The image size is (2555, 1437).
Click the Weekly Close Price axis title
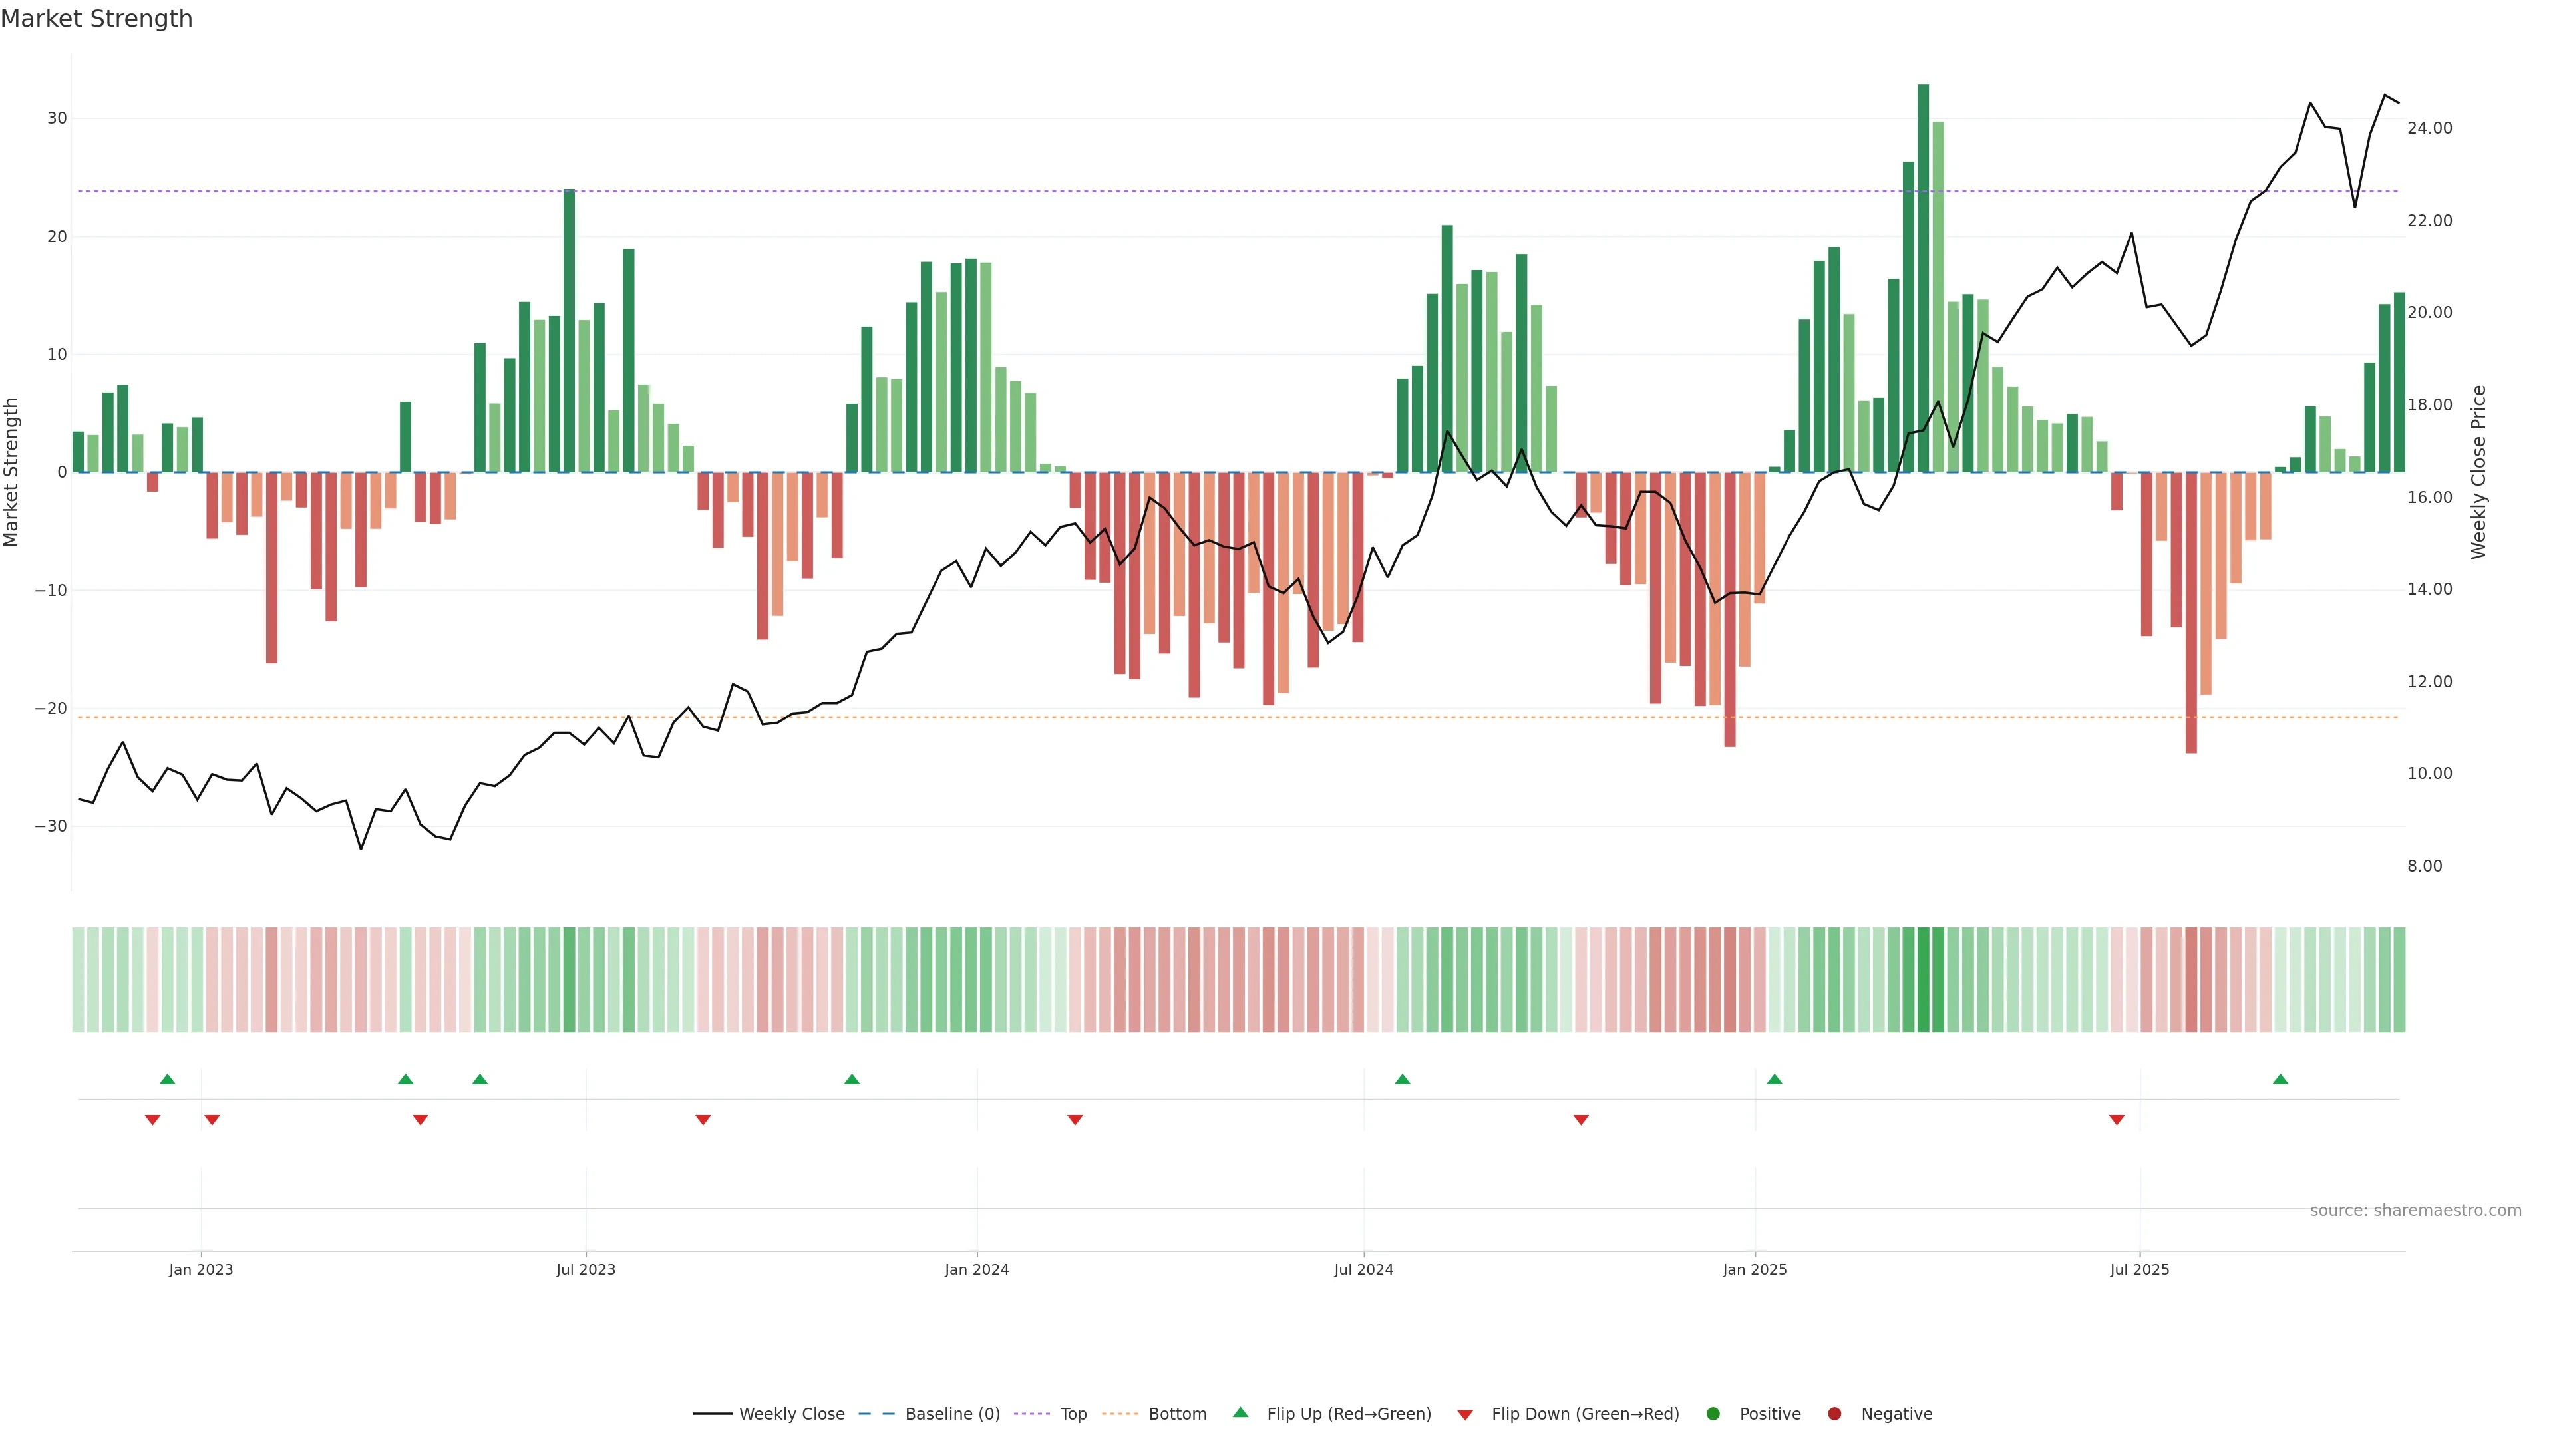[x=2478, y=472]
